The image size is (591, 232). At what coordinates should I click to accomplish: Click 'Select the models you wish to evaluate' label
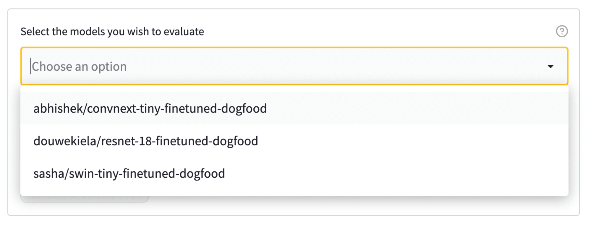point(112,32)
